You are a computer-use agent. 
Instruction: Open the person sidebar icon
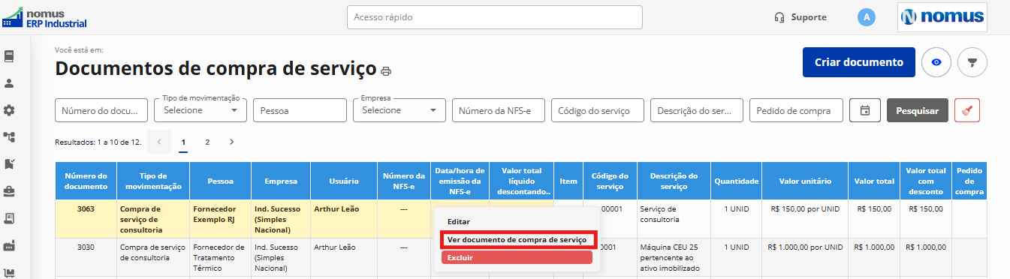[x=10, y=83]
